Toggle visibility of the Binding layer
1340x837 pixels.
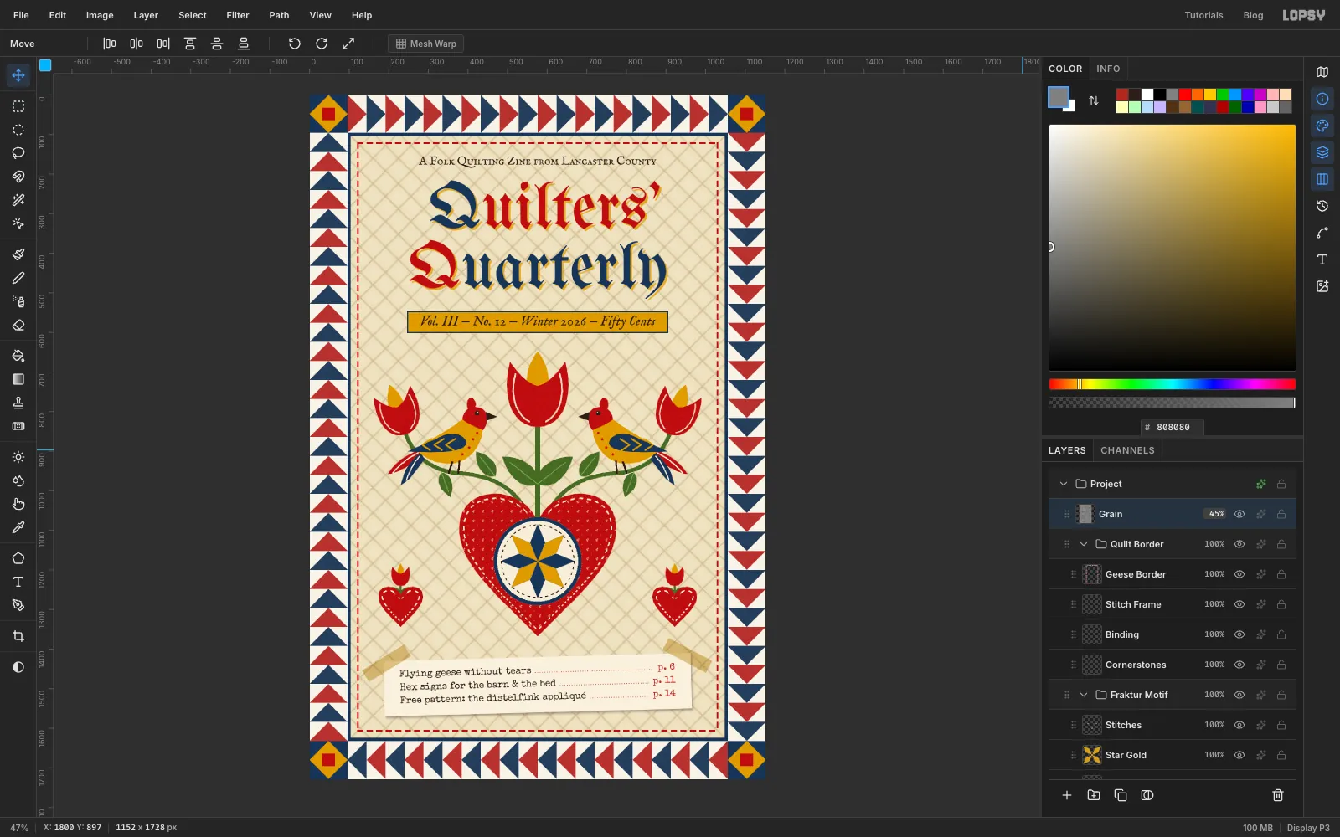click(1239, 634)
